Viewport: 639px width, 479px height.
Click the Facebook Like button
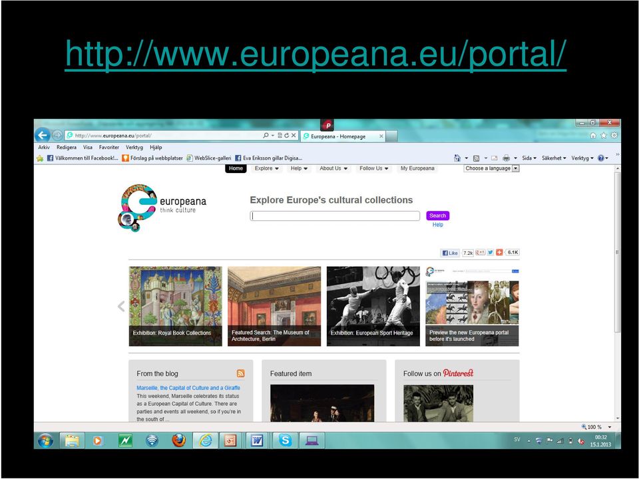click(x=450, y=253)
